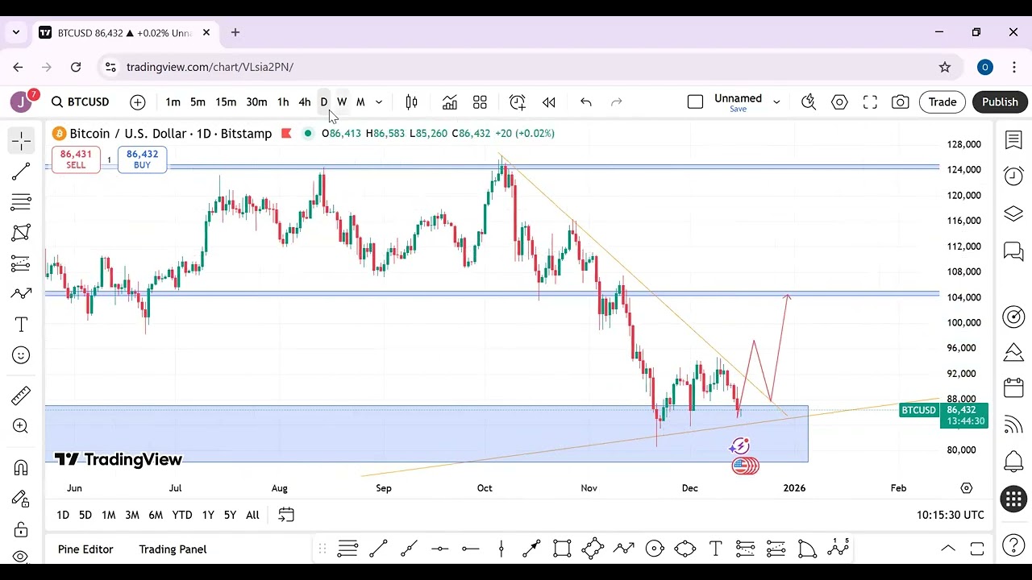Screen dimensions: 1032x580
Task: Expand the Unnamed layout dropdown arrow
Action: [776, 102]
